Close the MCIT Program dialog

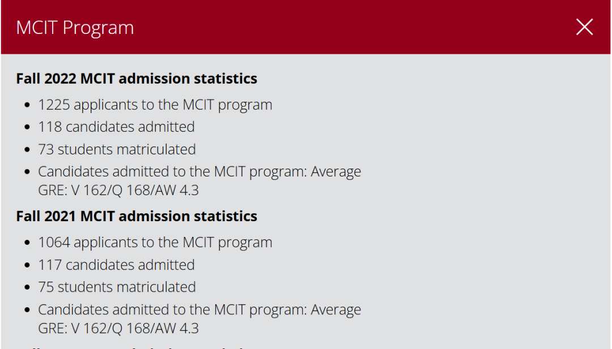[584, 27]
